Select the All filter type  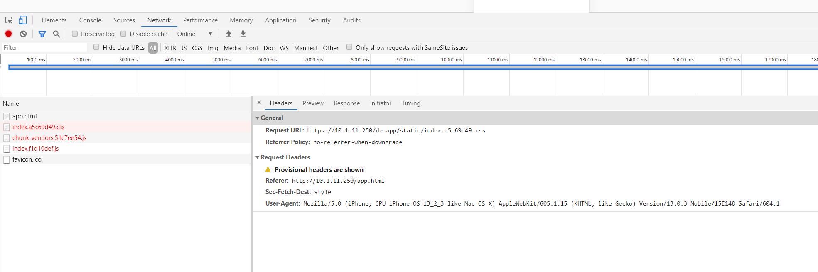click(x=153, y=48)
